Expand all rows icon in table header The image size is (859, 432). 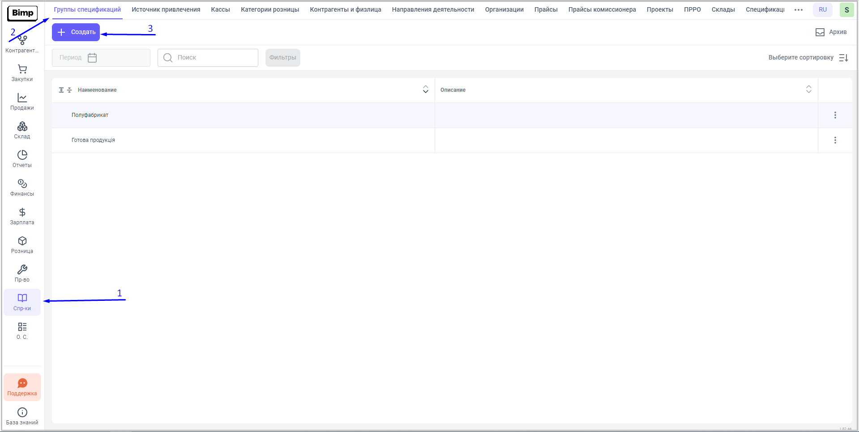click(x=61, y=90)
